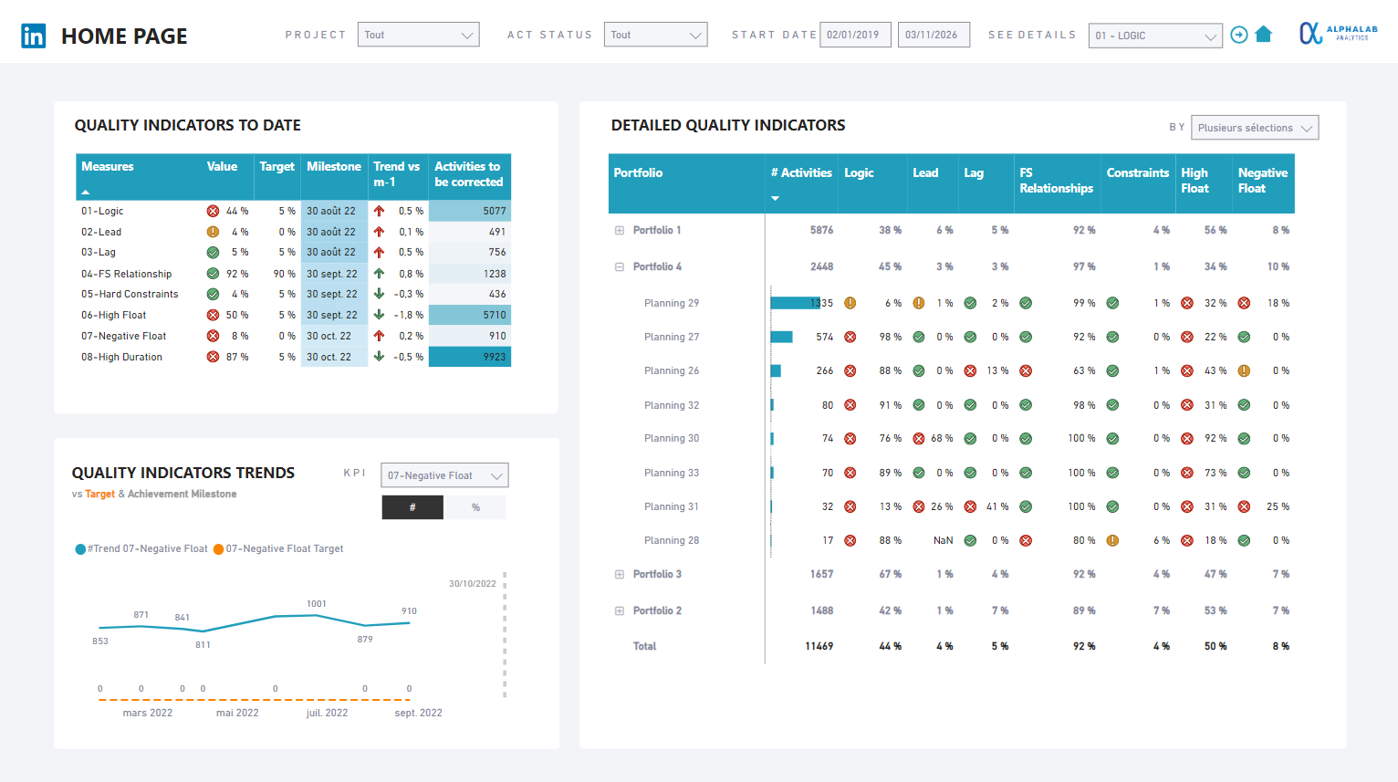The height and width of the screenshot is (782, 1398).
Task: Switch trend chart to # values
Action: point(412,507)
